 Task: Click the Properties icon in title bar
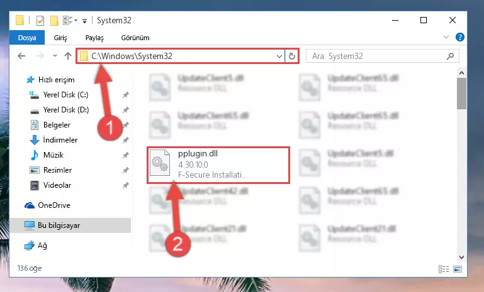coord(40,21)
